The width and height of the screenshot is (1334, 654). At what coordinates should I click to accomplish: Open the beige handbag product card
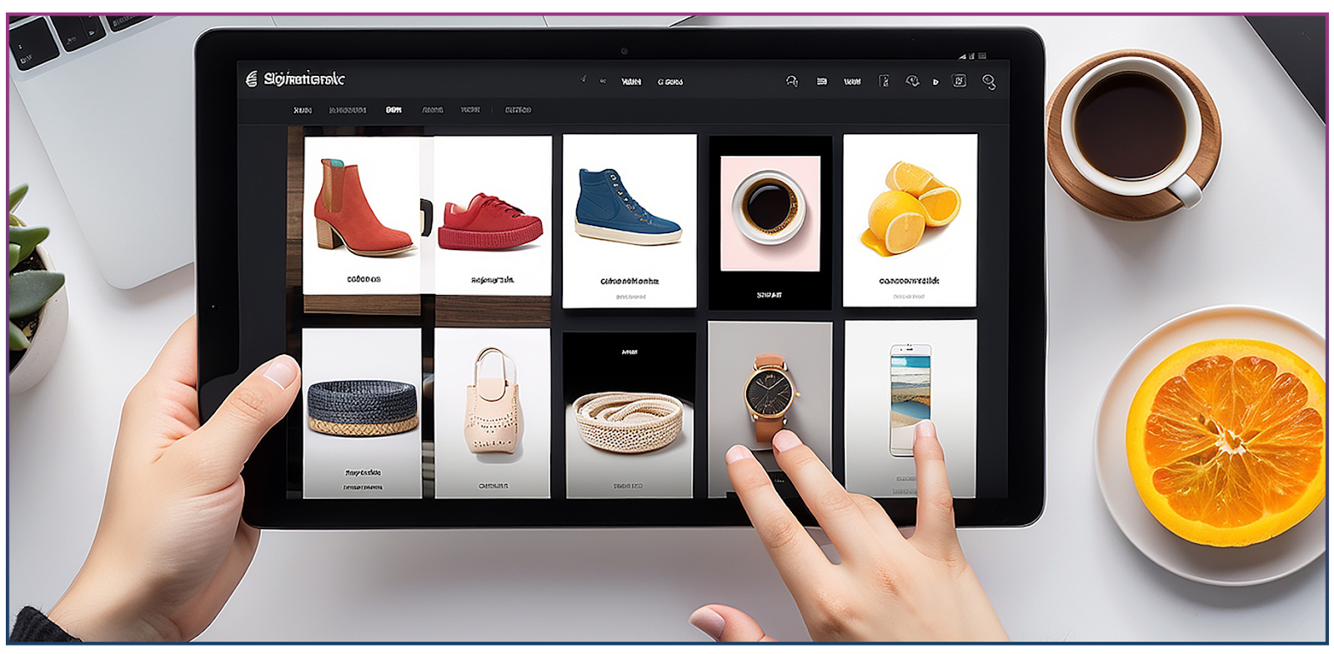[493, 412]
